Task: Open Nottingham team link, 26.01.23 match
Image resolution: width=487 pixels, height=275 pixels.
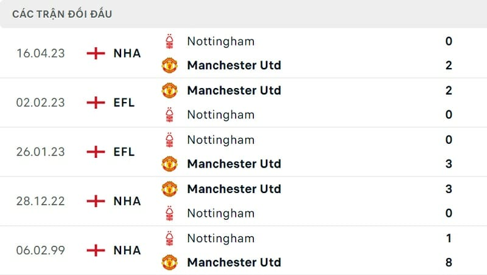Action: [x=220, y=140]
